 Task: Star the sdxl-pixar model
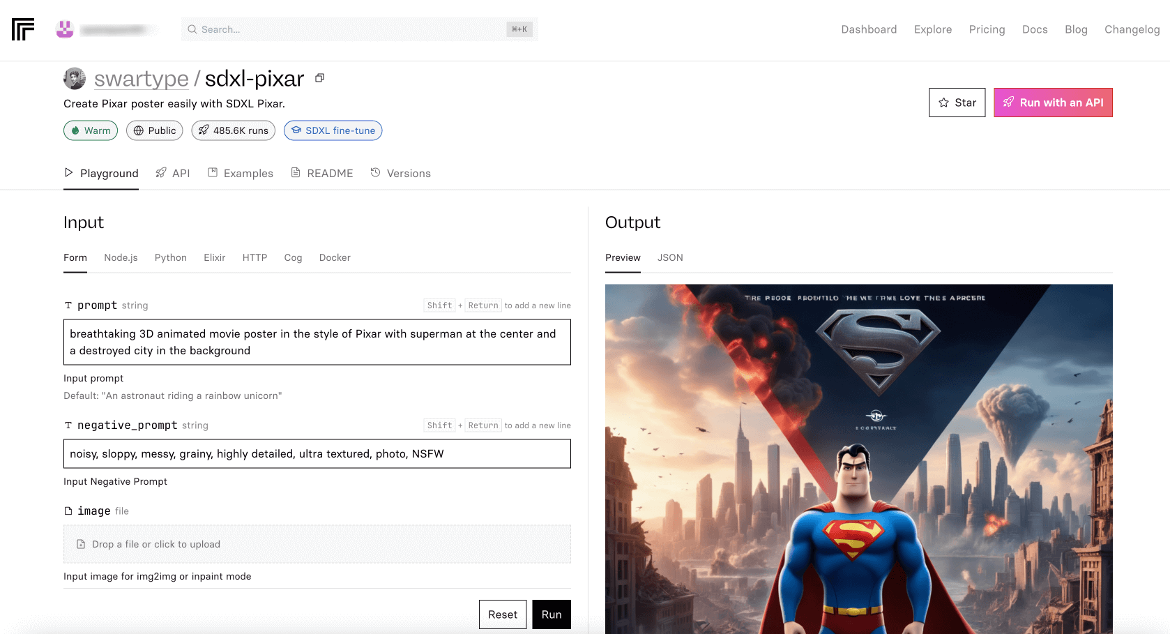(957, 103)
